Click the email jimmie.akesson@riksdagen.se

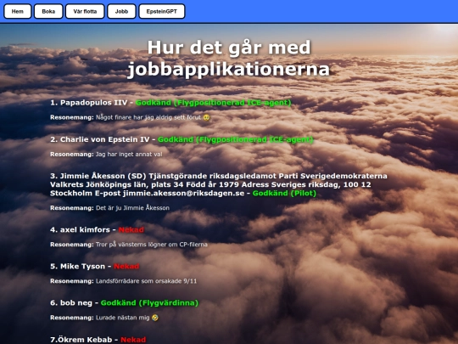pyautogui.click(x=184, y=194)
